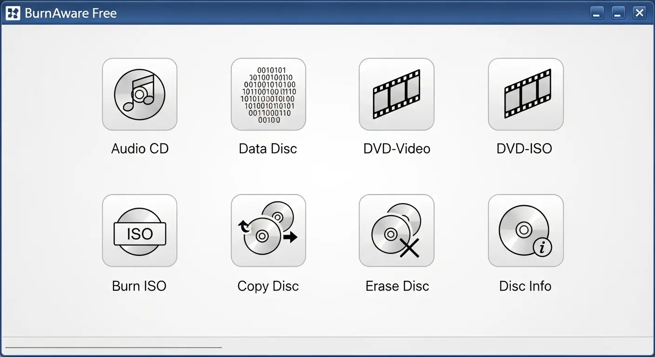Click the 'Data Disc' text label
The width and height of the screenshot is (655, 357).
pyautogui.click(x=268, y=149)
